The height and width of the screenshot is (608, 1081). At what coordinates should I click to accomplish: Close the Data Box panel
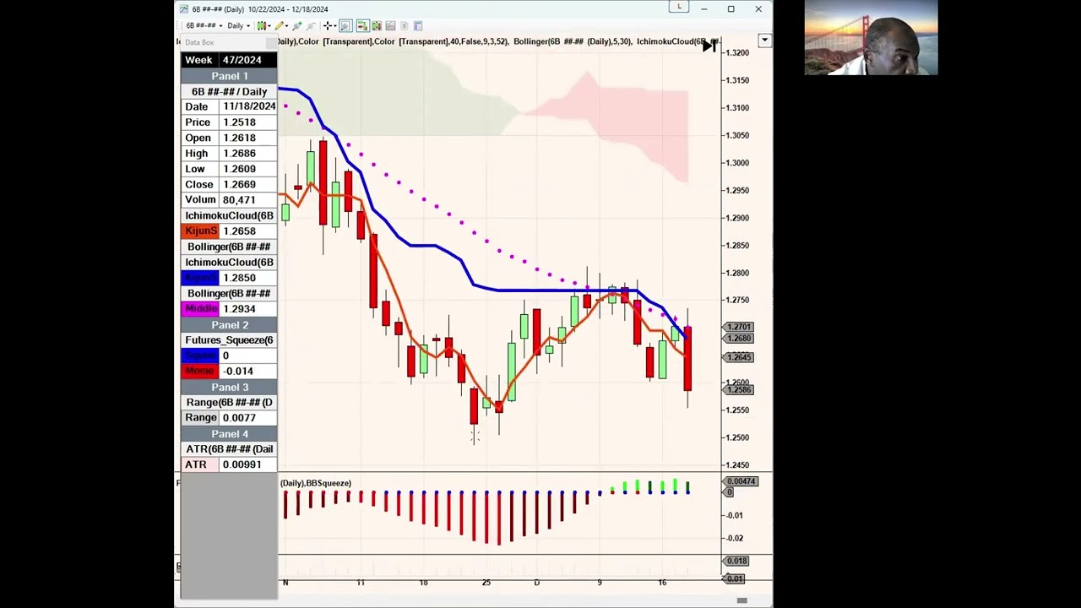[271, 42]
